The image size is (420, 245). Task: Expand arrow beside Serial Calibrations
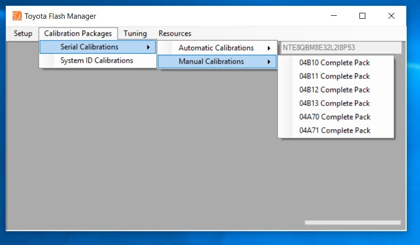pyautogui.click(x=148, y=47)
